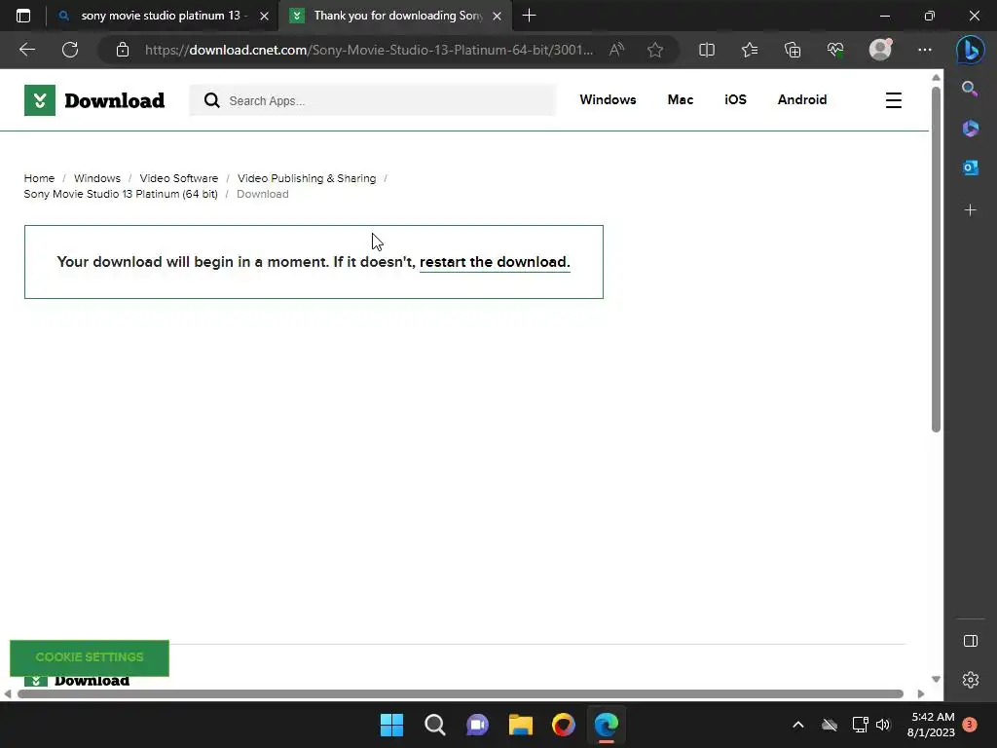This screenshot has height=748, width=997.
Task: Click the browser back arrow
Action: click(27, 50)
